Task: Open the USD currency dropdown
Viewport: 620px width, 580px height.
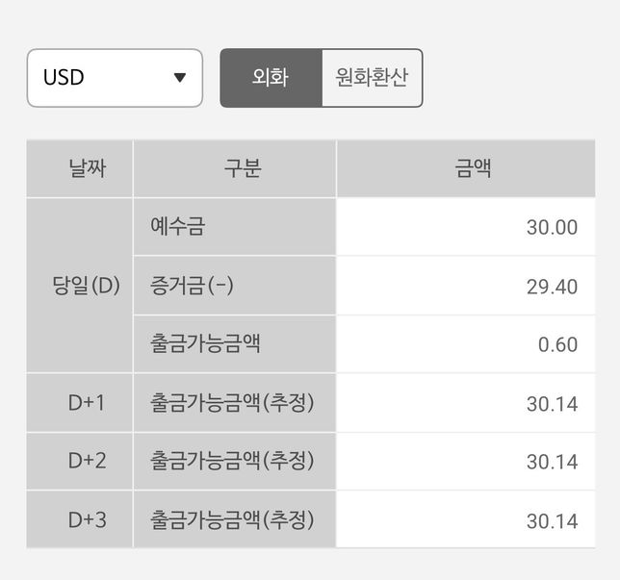Action: 115,78
